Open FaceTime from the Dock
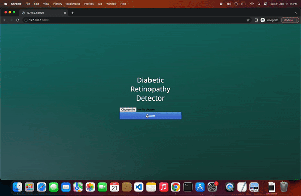Screen dimensions: 301x196 coord(102,187)
